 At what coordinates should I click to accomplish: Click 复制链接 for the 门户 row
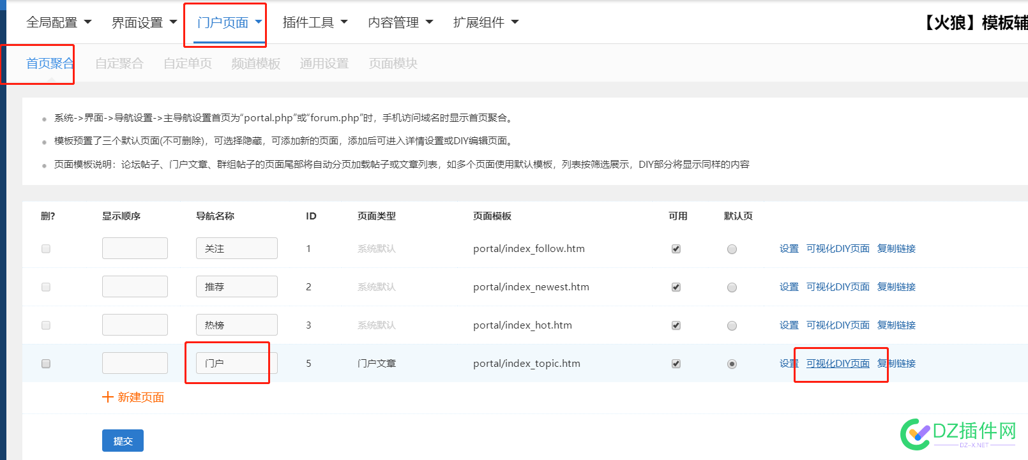point(896,364)
